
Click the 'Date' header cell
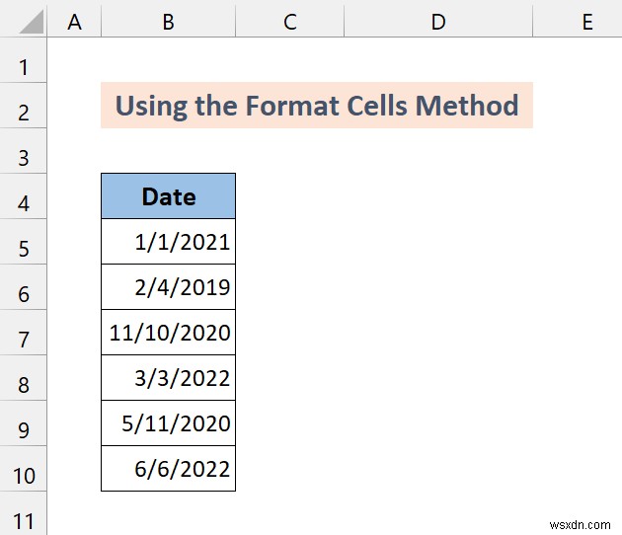169,195
